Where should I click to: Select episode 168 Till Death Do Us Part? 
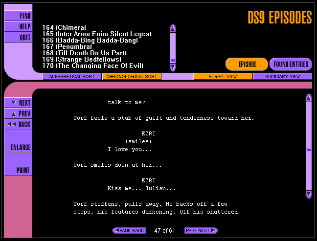pyautogui.click(x=84, y=53)
